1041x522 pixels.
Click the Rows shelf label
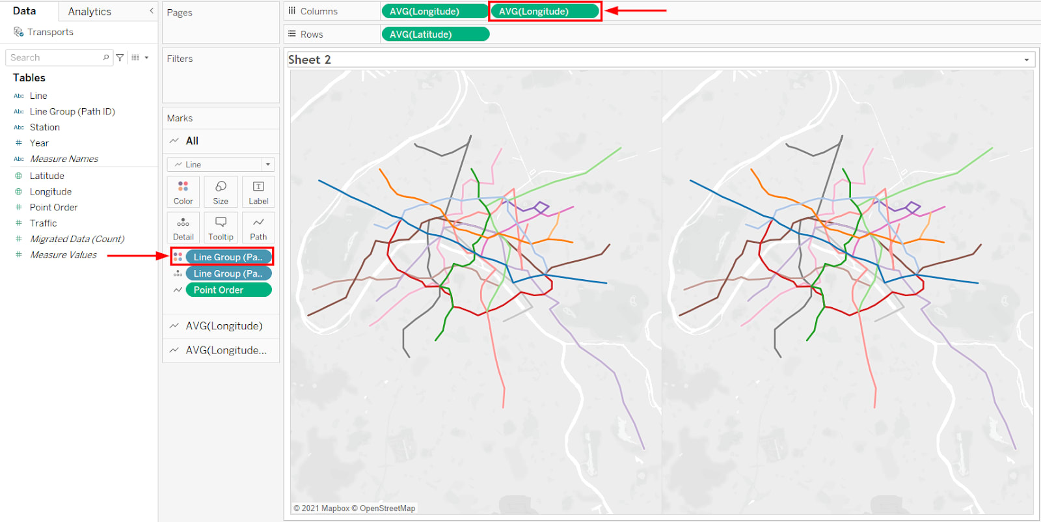[x=311, y=34]
